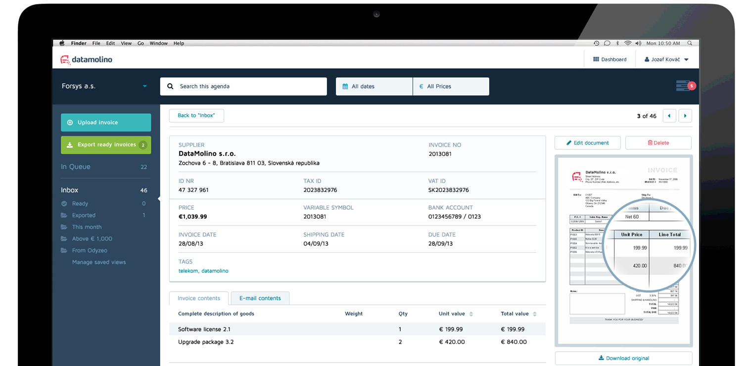The image size is (749, 366).
Task: Click the Spotlight search icon in menu bar
Action: click(x=690, y=44)
